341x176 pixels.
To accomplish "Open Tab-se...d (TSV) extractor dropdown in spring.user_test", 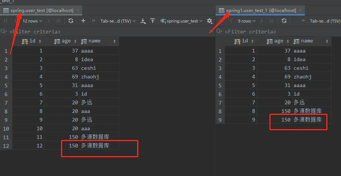I will tap(118, 21).
